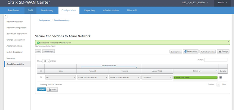Toggle the select-all checkbox in table header
The height and width of the screenshot is (112, 234).
41,71
